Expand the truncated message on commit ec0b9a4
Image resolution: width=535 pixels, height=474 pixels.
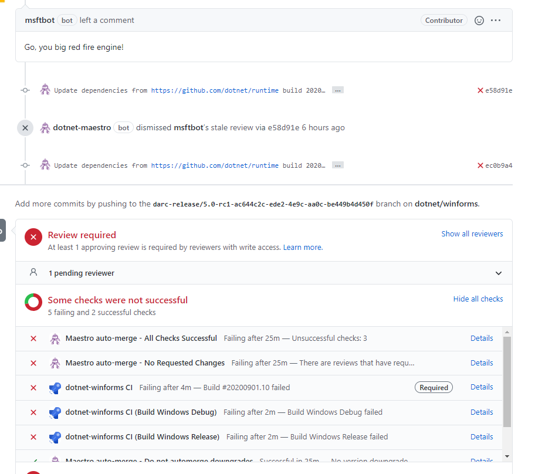337,165
